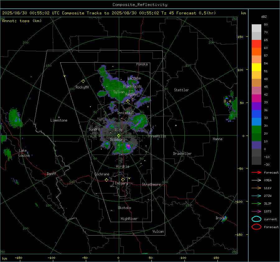
Task: Click the red forecast ellipse icon
Action: pyautogui.click(x=256, y=227)
